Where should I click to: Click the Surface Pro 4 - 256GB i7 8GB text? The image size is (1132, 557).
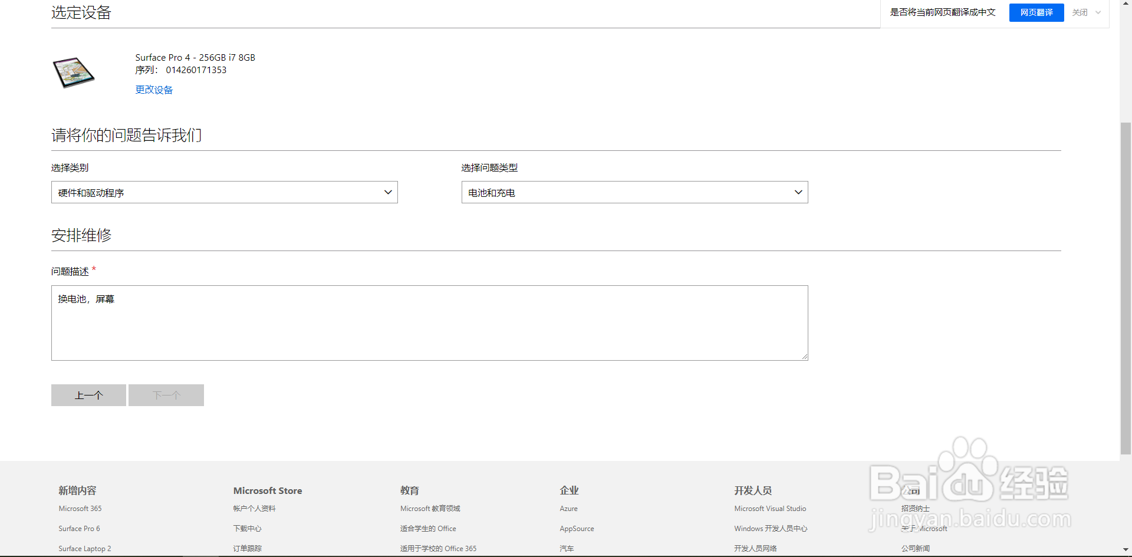tap(195, 57)
